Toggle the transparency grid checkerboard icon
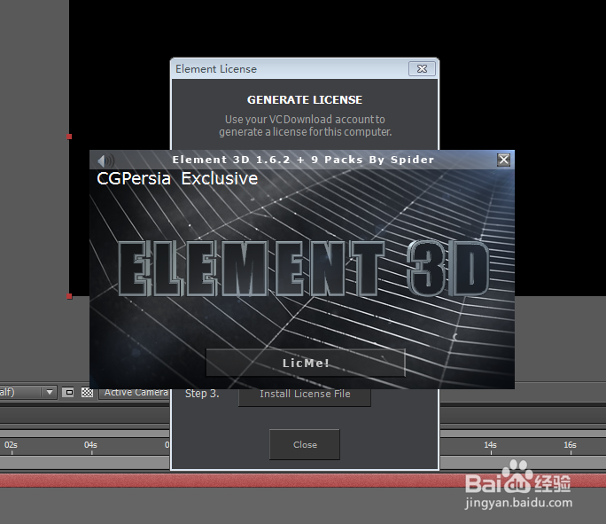The width and height of the screenshot is (606, 524). [87, 393]
